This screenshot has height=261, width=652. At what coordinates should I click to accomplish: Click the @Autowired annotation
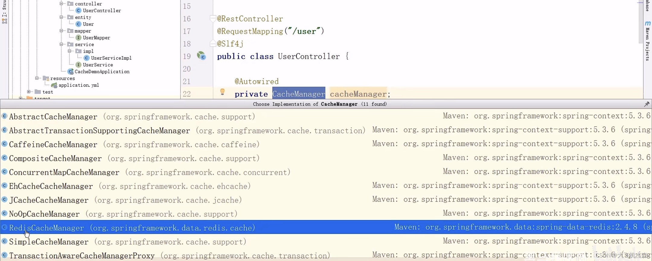pyautogui.click(x=257, y=81)
